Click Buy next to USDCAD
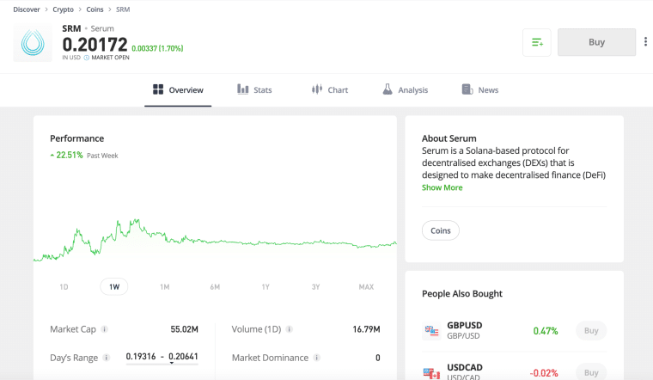This screenshot has width=653, height=380. [591, 372]
